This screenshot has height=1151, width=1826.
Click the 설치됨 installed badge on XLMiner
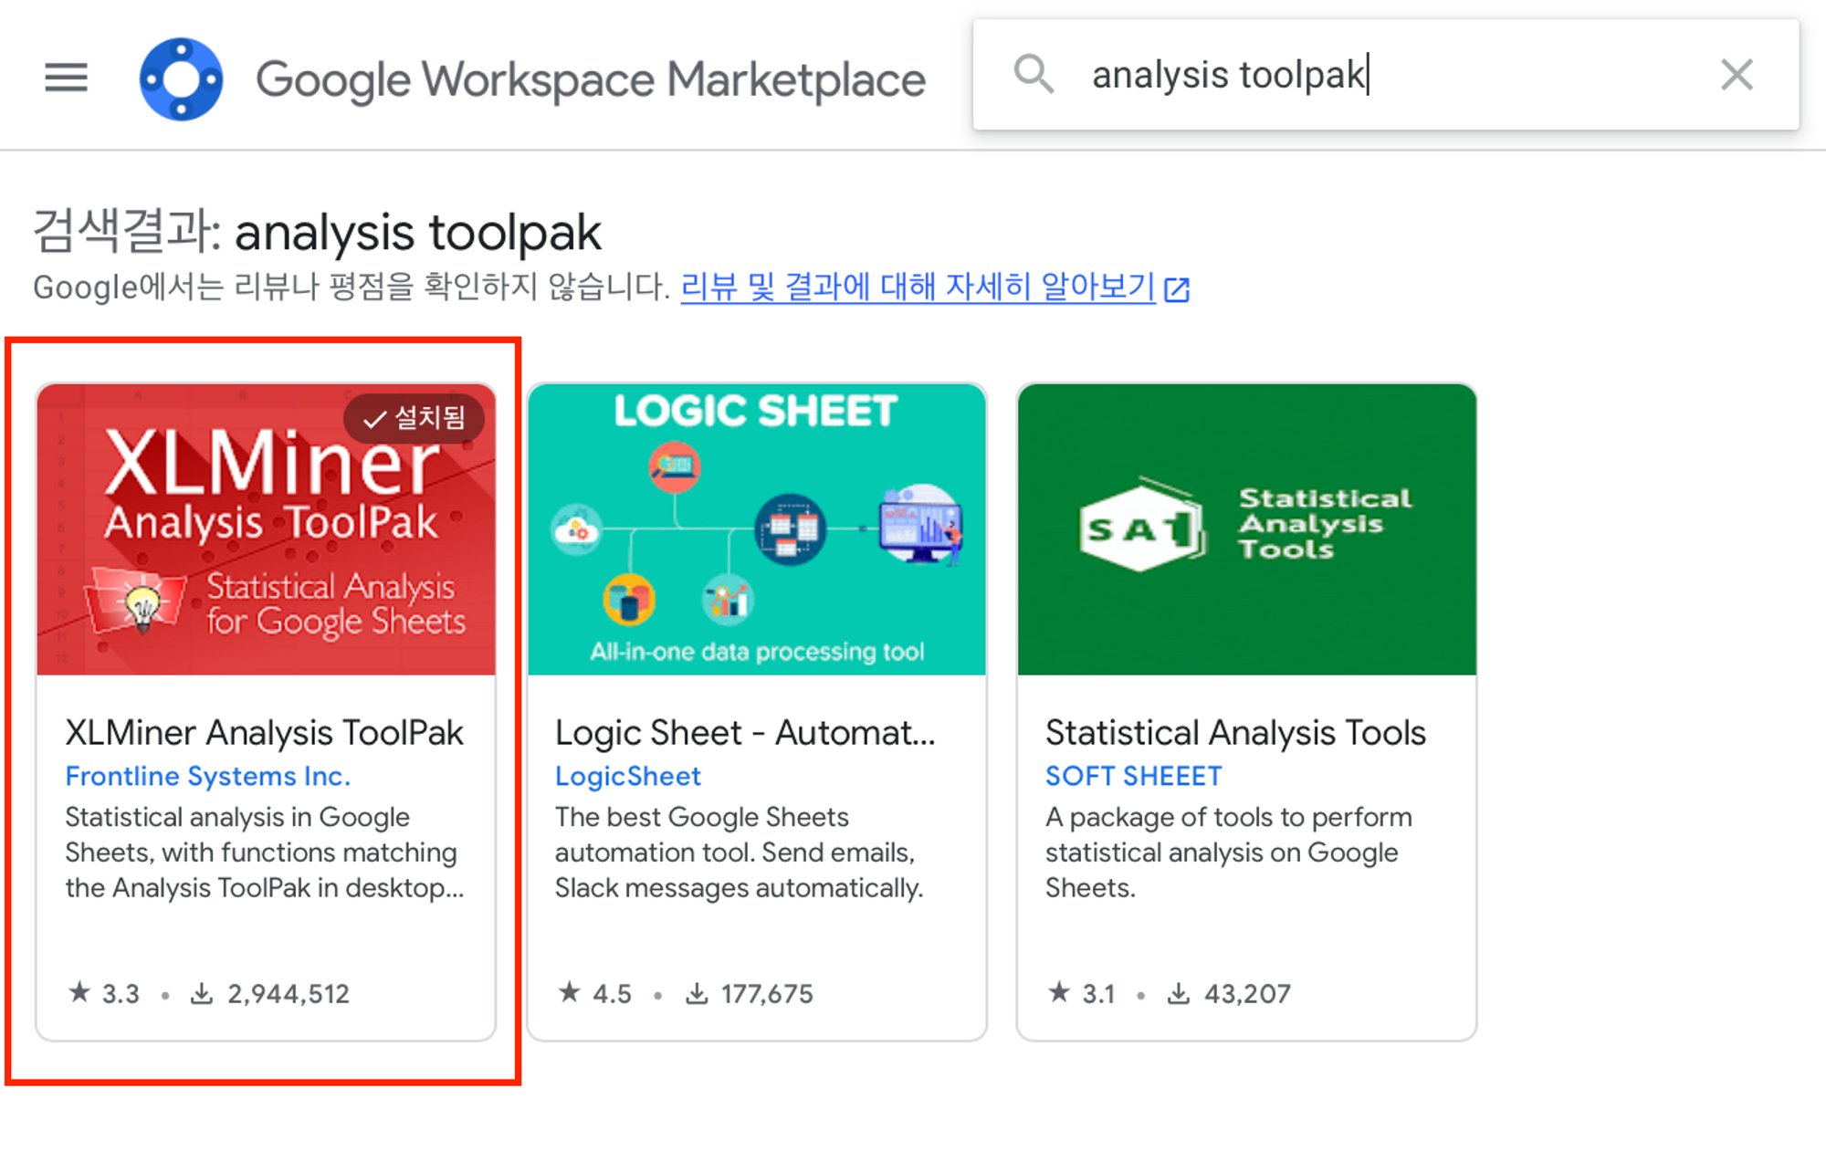(x=415, y=418)
